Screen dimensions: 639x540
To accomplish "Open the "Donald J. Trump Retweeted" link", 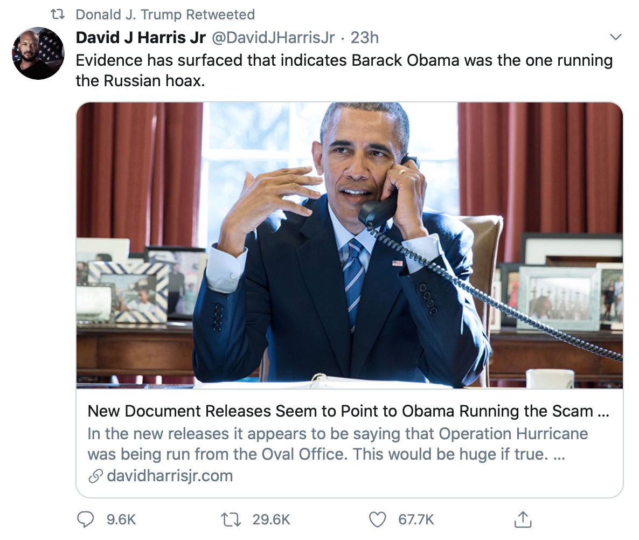I will click(165, 15).
